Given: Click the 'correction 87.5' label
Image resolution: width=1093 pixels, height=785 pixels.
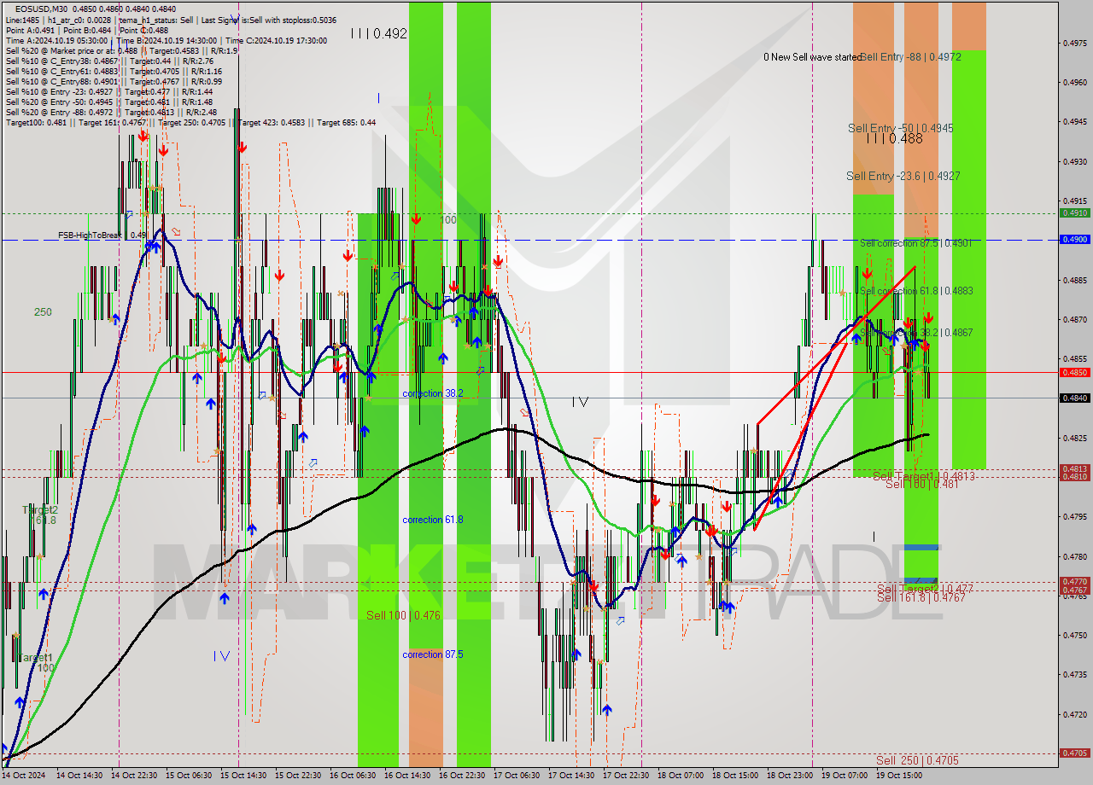Looking at the screenshot, I should pos(433,654).
